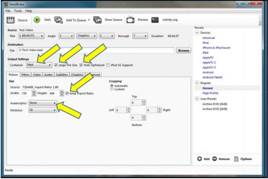This screenshot has width=268, height=179.
Task: Disable the Keep Aspect Ratio checkbox
Action: (x=67, y=93)
